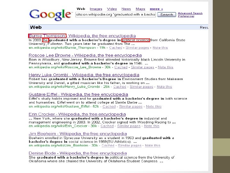Click Note this for Roscoe Lee Browne

coord(165,67)
